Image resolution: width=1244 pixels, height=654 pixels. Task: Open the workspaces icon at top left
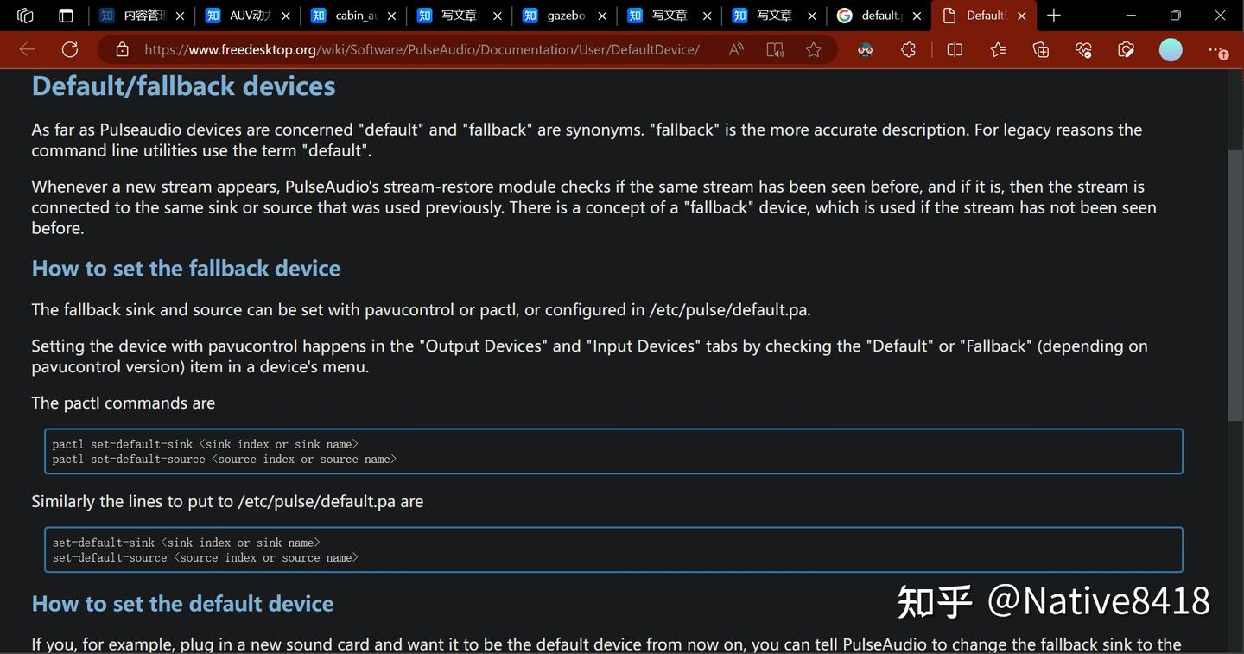click(x=25, y=16)
